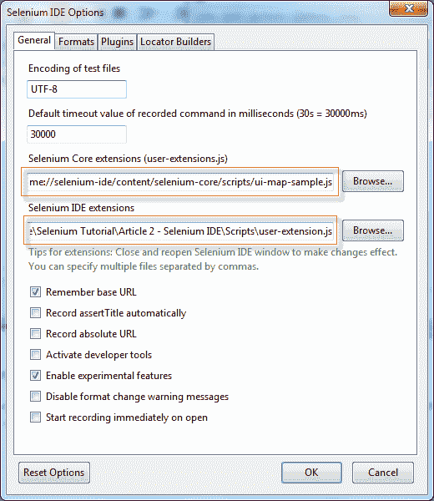This screenshot has height=501, width=434.
Task: Tick Activate developer tools
Action: [x=35, y=355]
